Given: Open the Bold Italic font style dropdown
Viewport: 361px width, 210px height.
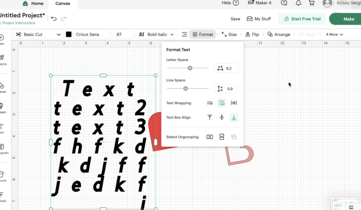Looking at the screenshot, I should coord(156,34).
